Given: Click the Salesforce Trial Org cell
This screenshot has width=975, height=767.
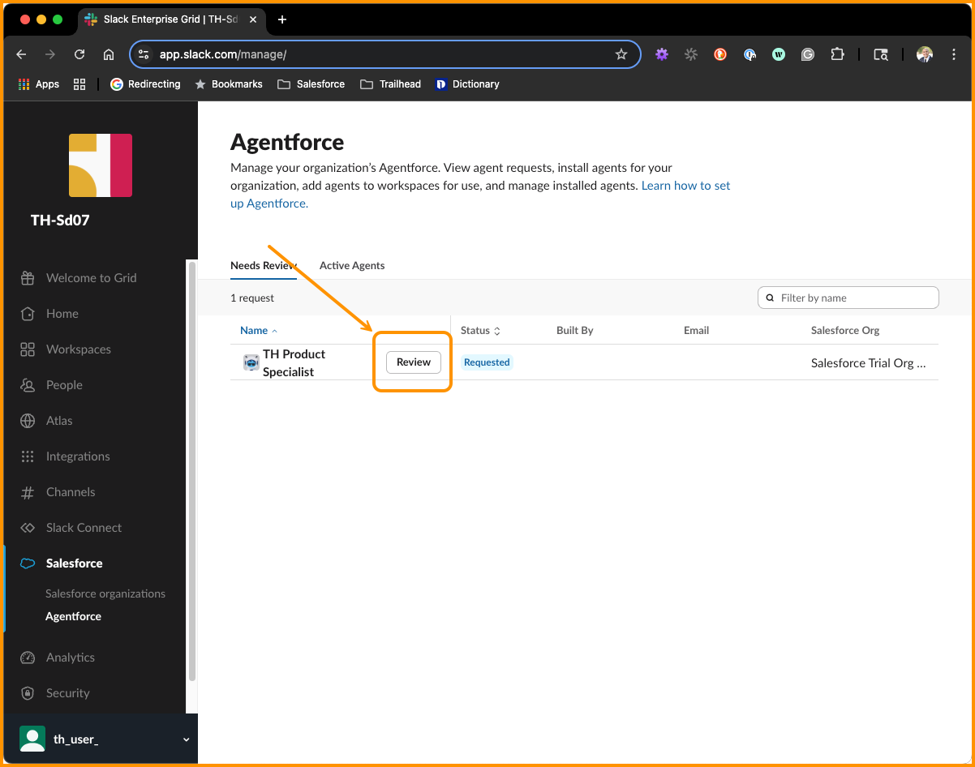Looking at the screenshot, I should (869, 362).
